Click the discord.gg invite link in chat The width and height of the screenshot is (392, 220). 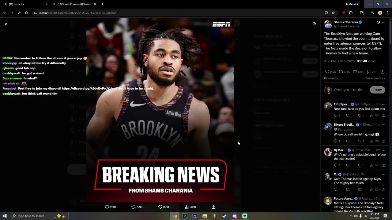pos(85,89)
